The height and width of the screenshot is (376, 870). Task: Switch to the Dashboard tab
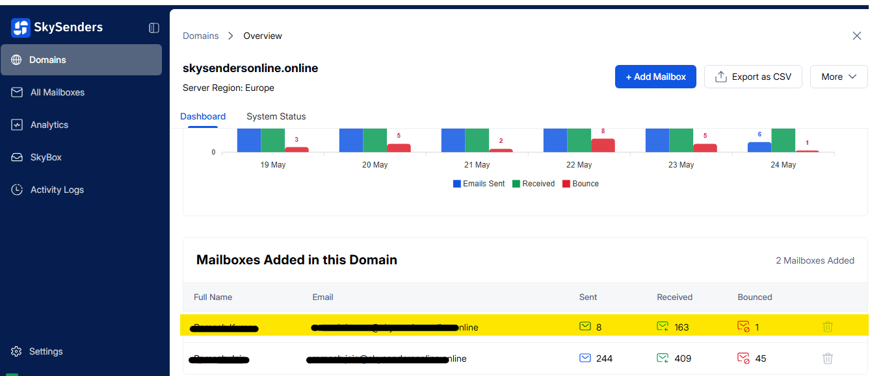[x=203, y=116]
